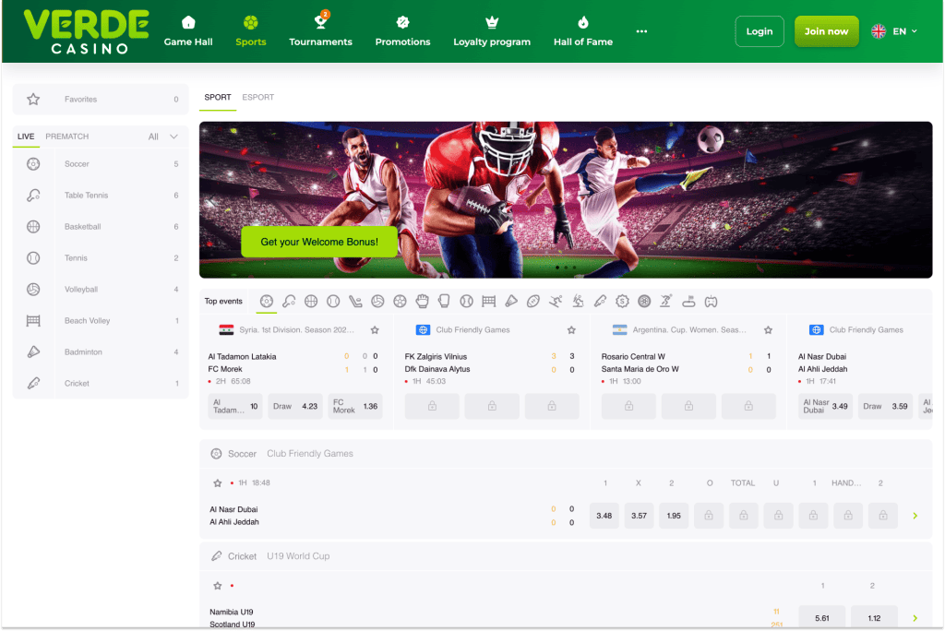Open Promotions badge icon
The width and height of the screenshot is (945, 631).
[402, 23]
